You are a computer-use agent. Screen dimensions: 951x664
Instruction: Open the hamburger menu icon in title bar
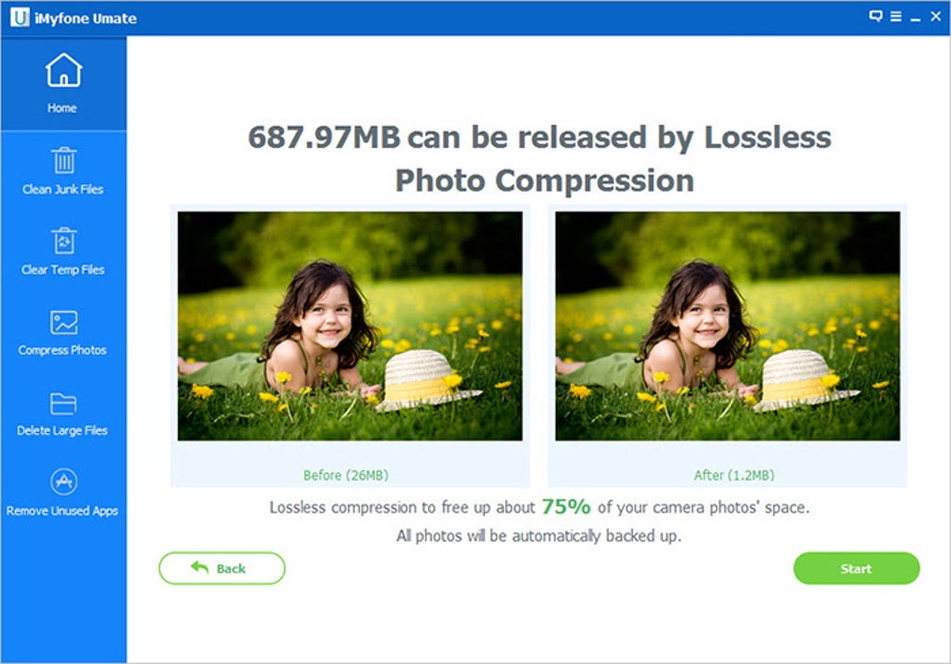(896, 17)
